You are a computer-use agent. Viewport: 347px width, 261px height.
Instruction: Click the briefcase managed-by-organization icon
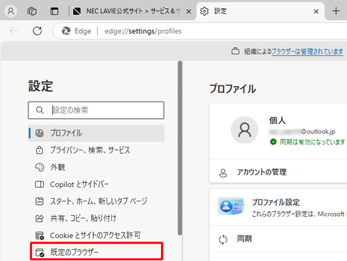235,51
